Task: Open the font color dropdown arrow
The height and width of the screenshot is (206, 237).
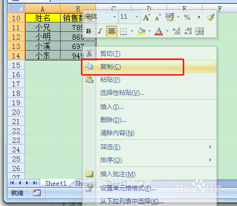Action: click(x=167, y=31)
